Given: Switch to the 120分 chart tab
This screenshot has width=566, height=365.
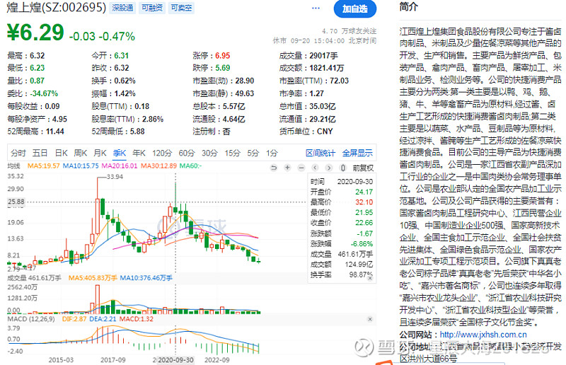Looking at the screenshot, I should (x=162, y=153).
